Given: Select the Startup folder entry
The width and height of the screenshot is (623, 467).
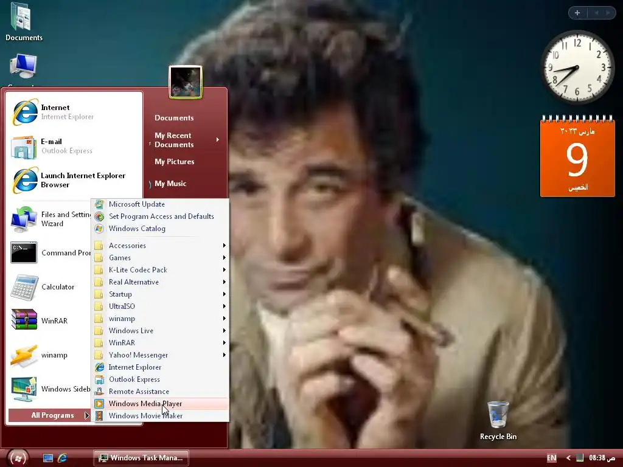Looking at the screenshot, I should click(161, 294).
